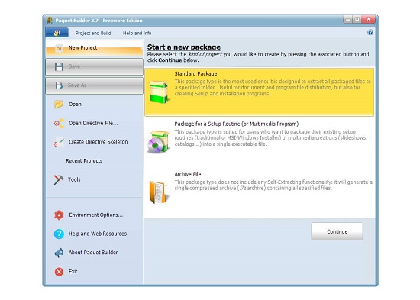
Task: Click the Environment Options gear icon
Action: 59,215
